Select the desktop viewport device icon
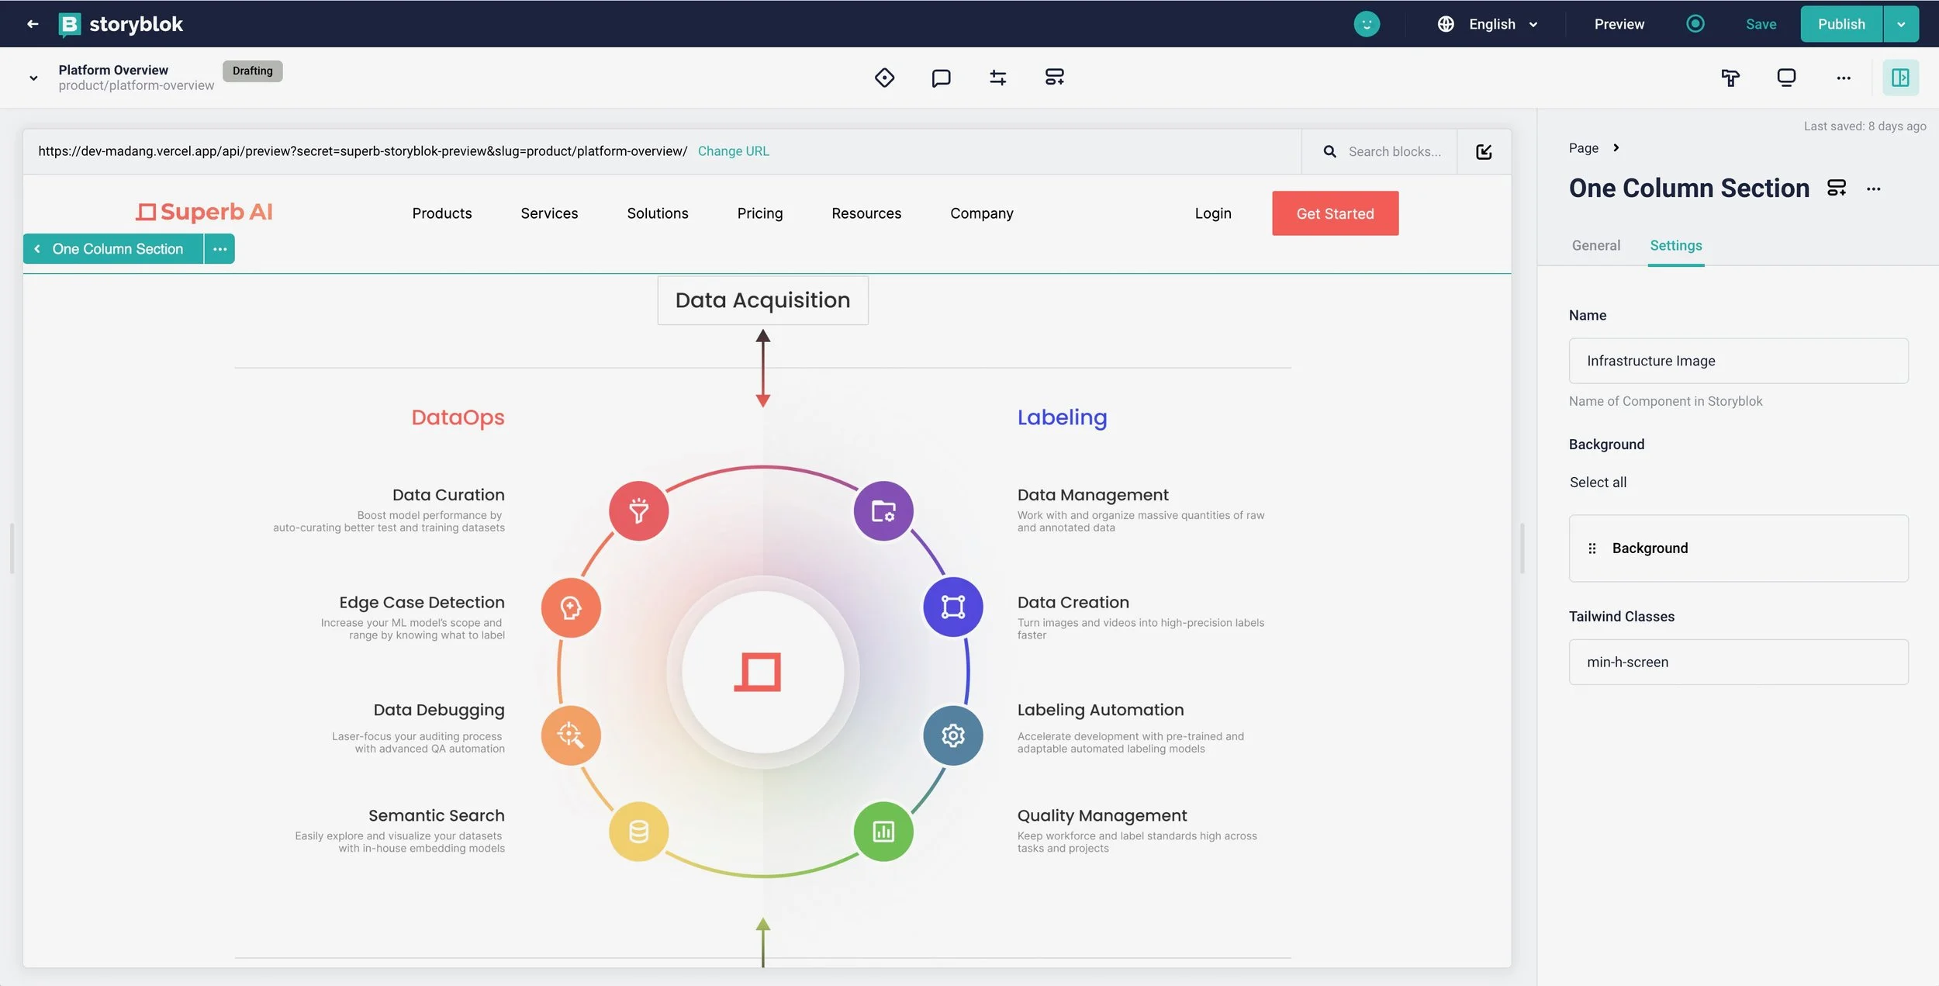This screenshot has height=986, width=1939. pos(1786,78)
